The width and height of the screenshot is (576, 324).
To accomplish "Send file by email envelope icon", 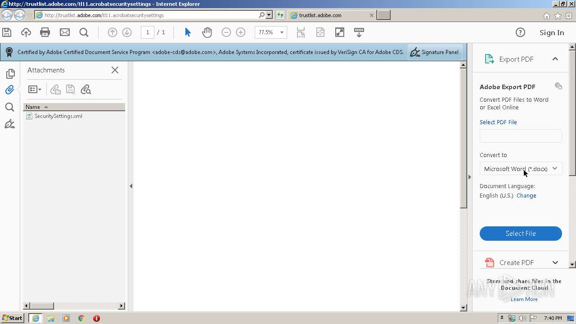I will [65, 32].
